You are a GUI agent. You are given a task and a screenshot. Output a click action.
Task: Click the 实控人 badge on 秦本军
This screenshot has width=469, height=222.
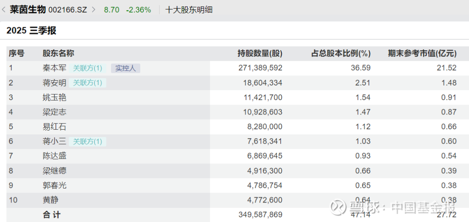click(x=126, y=68)
